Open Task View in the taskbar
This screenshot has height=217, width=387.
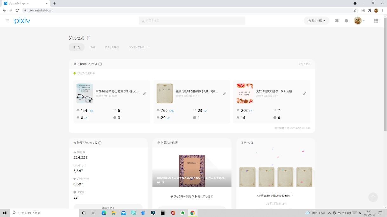(x=94, y=213)
